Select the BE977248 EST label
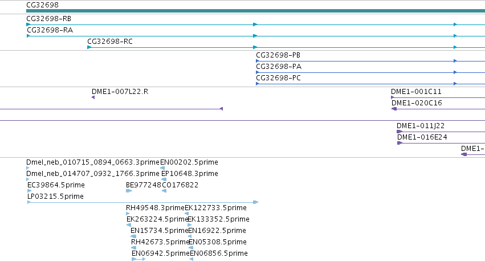This screenshot has width=485, height=262. (144, 185)
